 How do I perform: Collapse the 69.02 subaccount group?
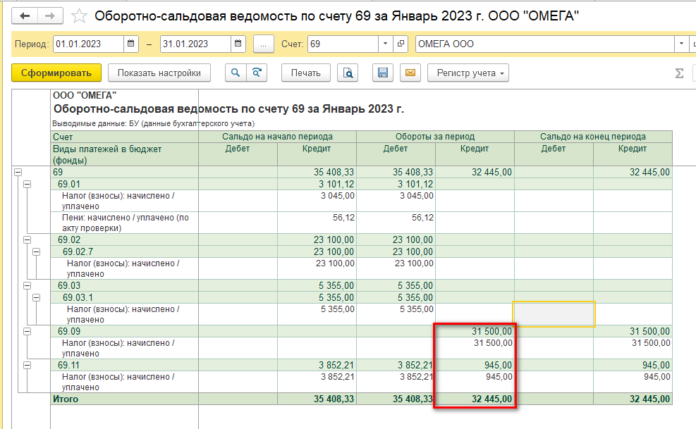[x=27, y=240]
